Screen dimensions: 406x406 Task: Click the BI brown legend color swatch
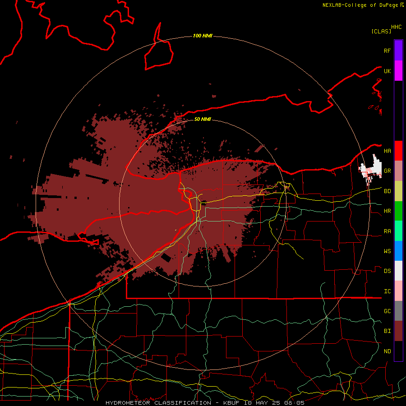[x=398, y=331]
